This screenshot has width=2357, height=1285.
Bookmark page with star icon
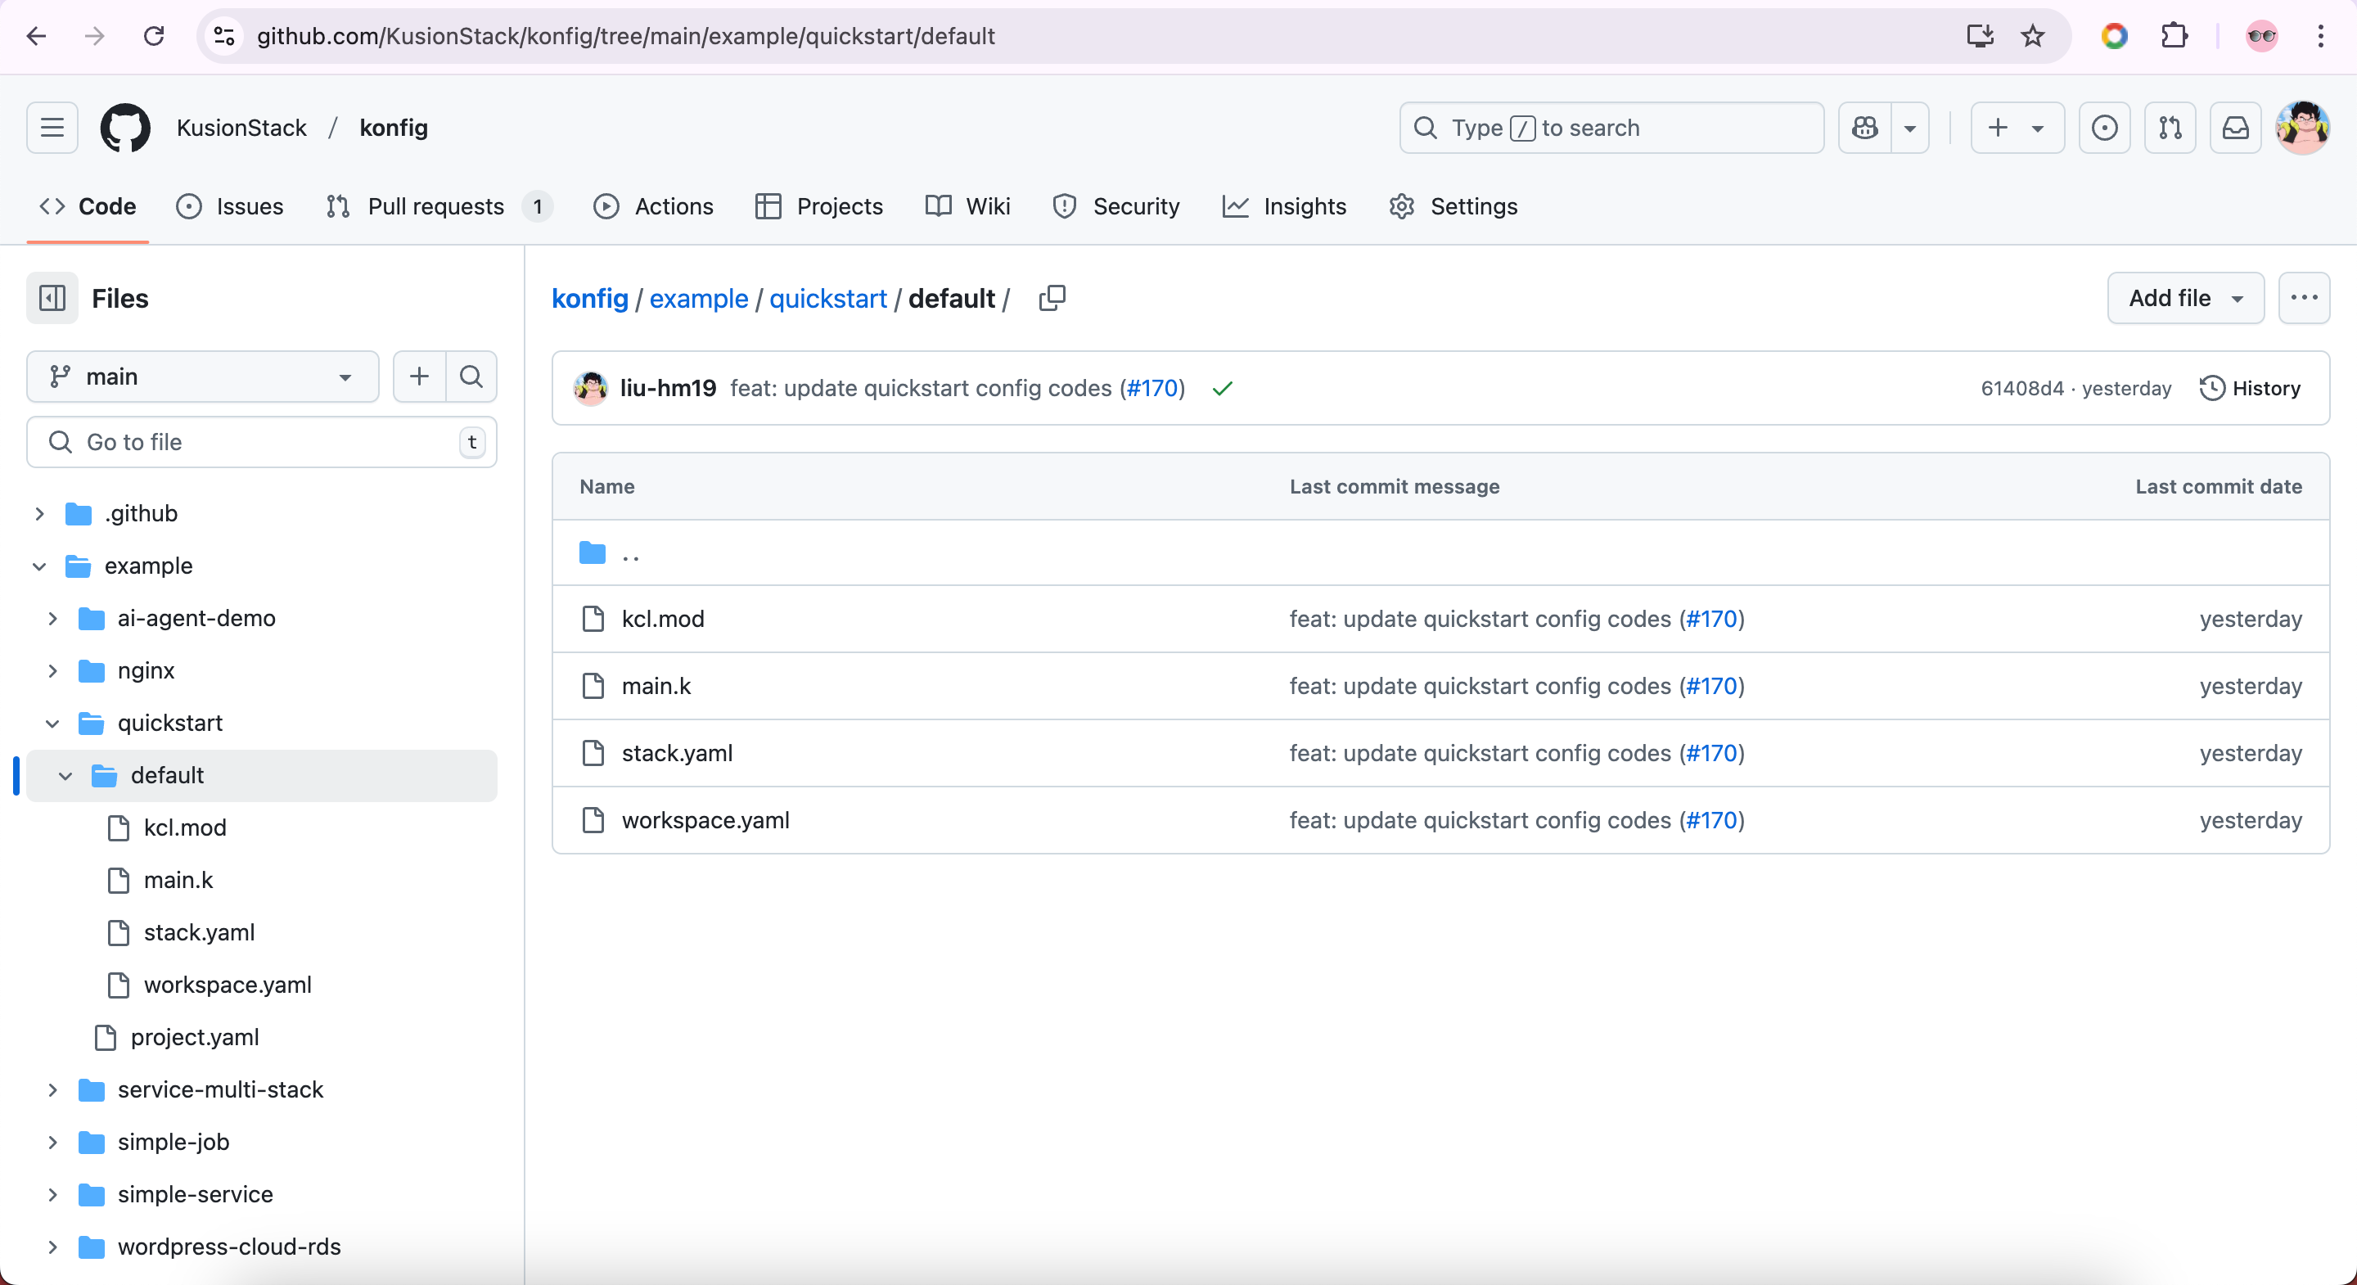pos(2032,37)
